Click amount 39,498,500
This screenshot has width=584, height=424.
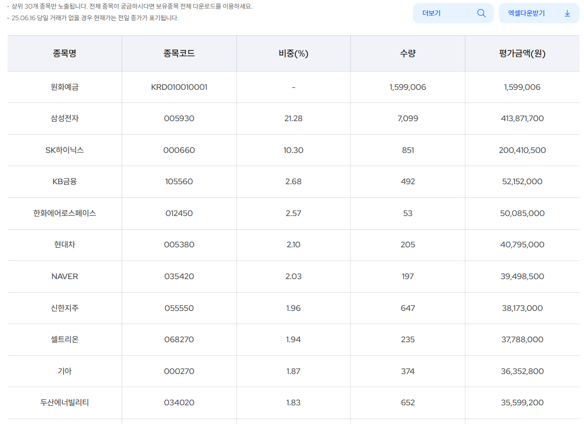(x=522, y=277)
